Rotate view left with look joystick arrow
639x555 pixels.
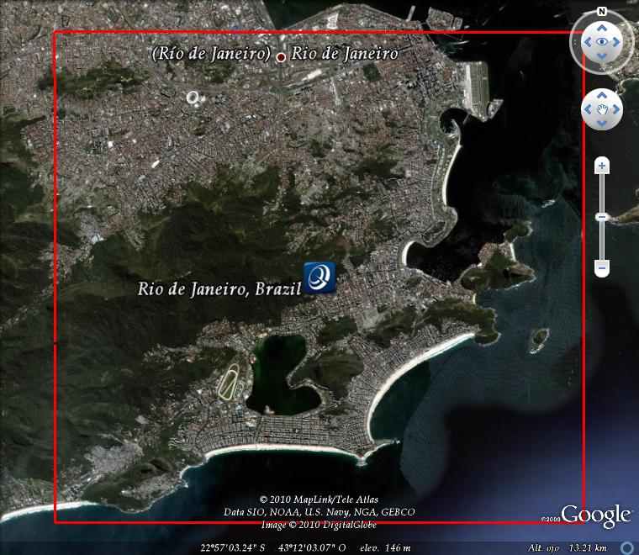[586, 41]
